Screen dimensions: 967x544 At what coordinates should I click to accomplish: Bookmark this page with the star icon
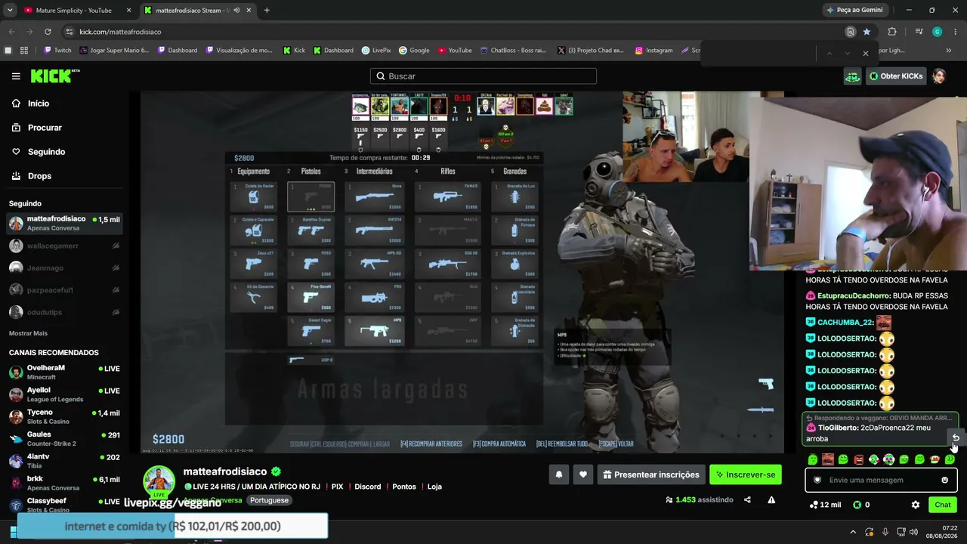(867, 32)
